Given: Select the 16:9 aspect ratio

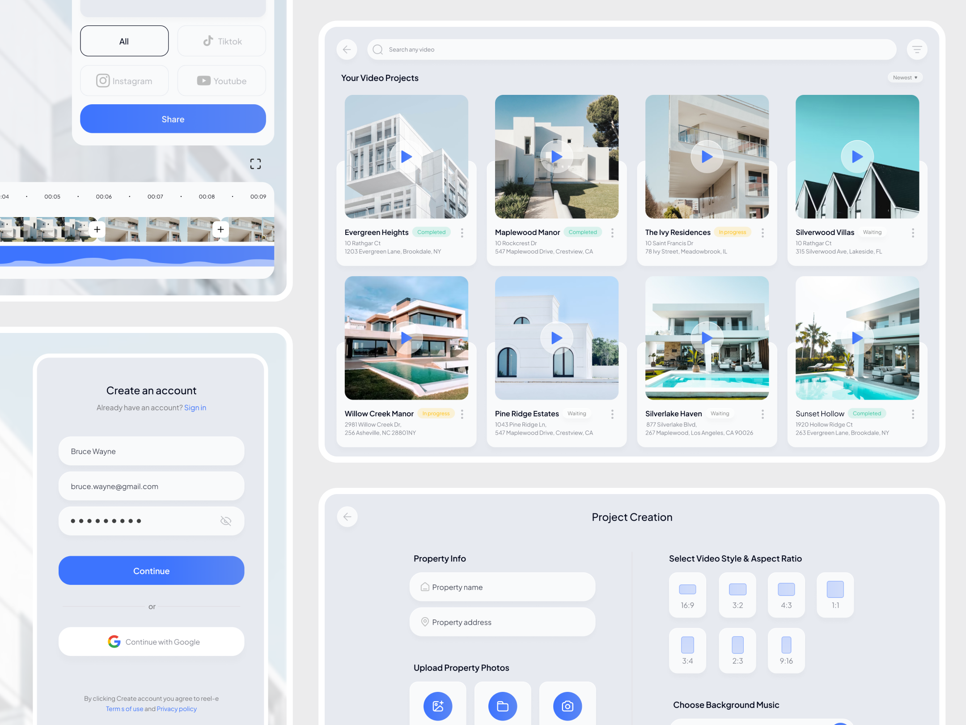Looking at the screenshot, I should (687, 595).
